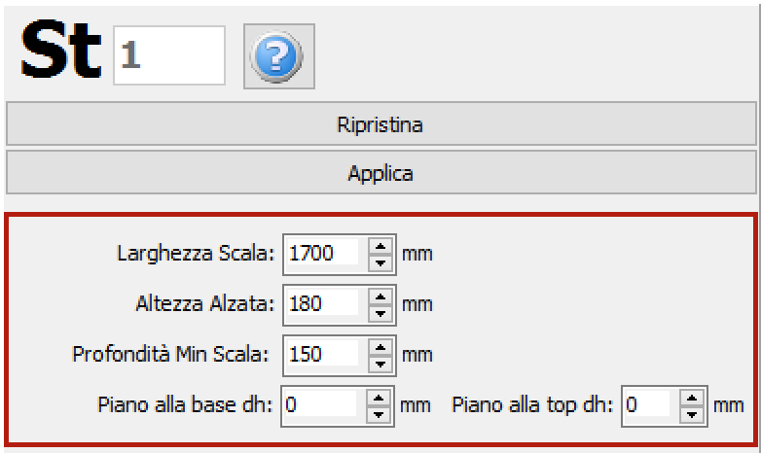Decrease Piano alla top dh value

692,410
